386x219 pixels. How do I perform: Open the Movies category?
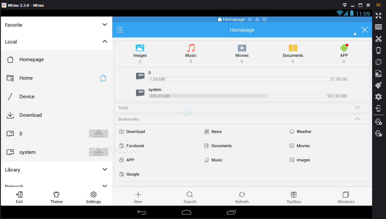[x=242, y=53]
